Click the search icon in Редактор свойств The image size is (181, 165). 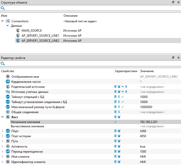tap(3, 64)
